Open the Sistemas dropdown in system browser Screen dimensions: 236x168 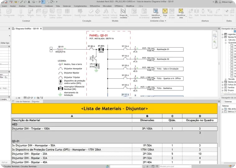pos(230,102)
